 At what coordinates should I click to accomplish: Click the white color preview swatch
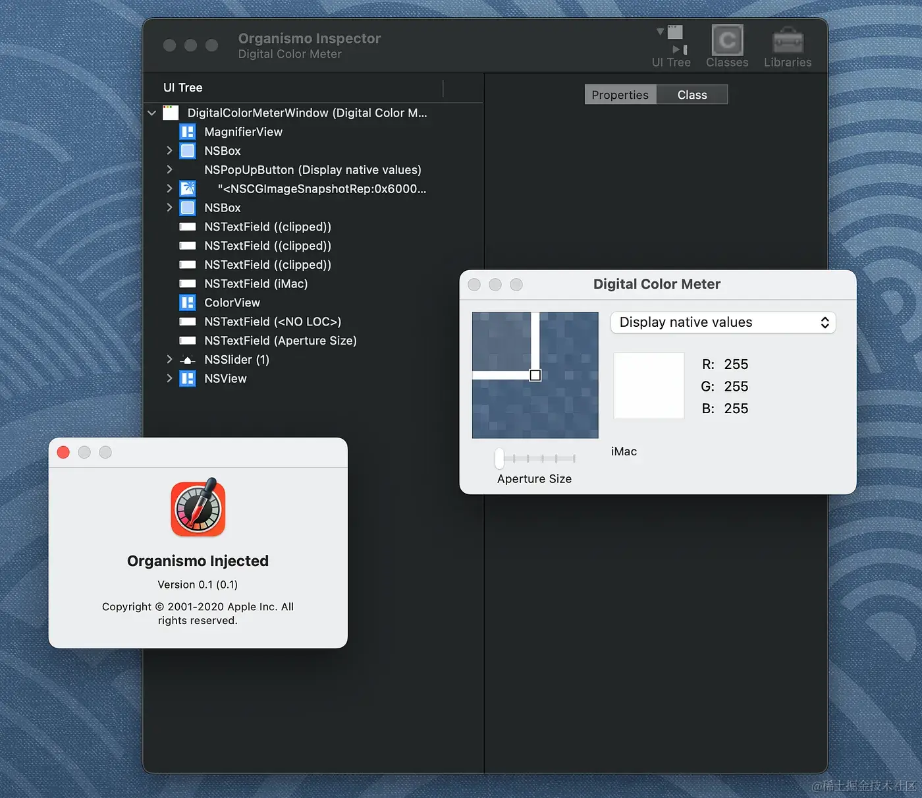click(x=649, y=385)
